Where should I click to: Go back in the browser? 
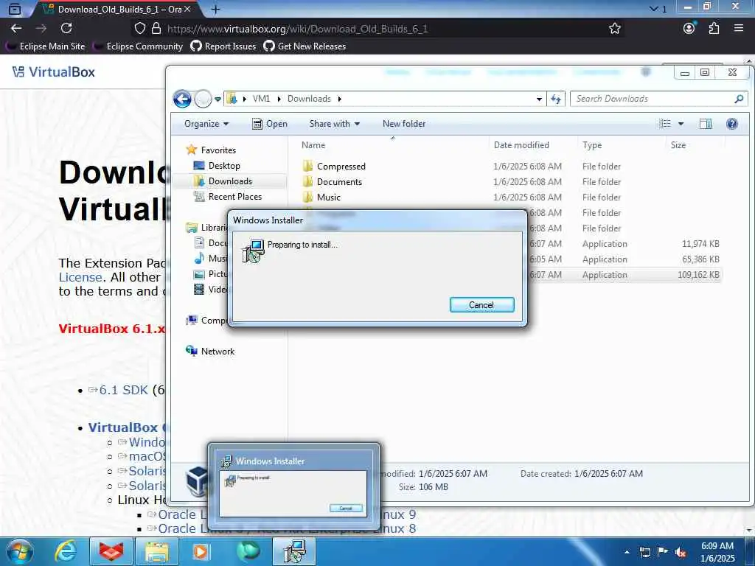pos(16,29)
